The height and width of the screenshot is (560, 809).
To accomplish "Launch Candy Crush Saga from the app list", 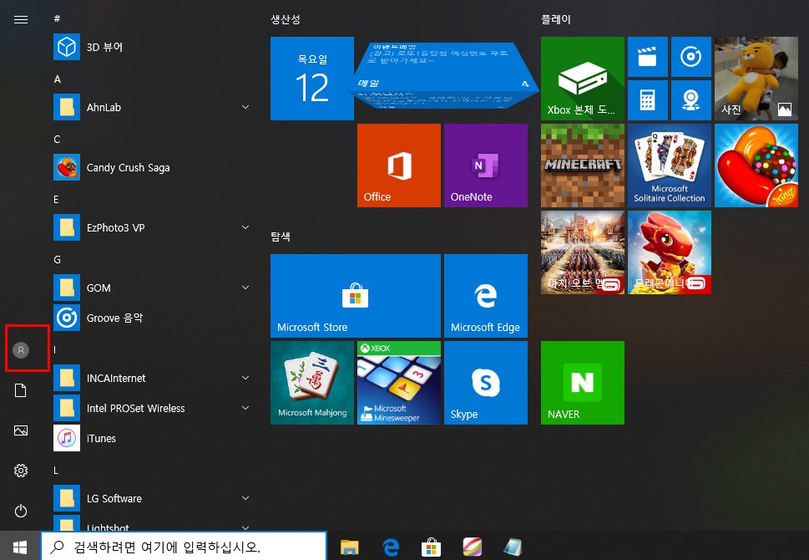I will [x=152, y=167].
